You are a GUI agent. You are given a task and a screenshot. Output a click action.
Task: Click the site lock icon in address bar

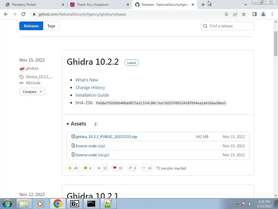(34, 14)
